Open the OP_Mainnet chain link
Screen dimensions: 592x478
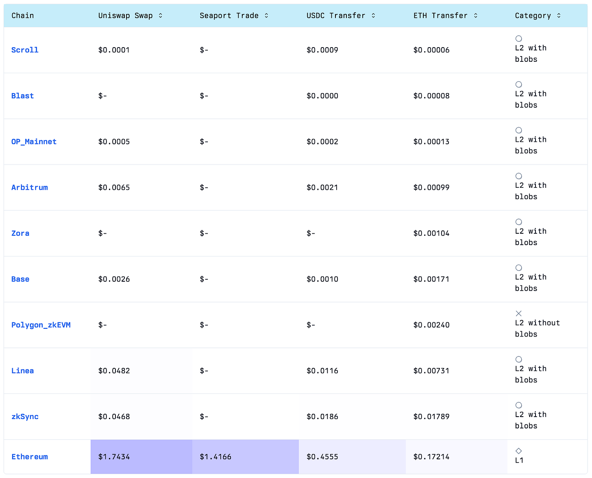tap(34, 142)
